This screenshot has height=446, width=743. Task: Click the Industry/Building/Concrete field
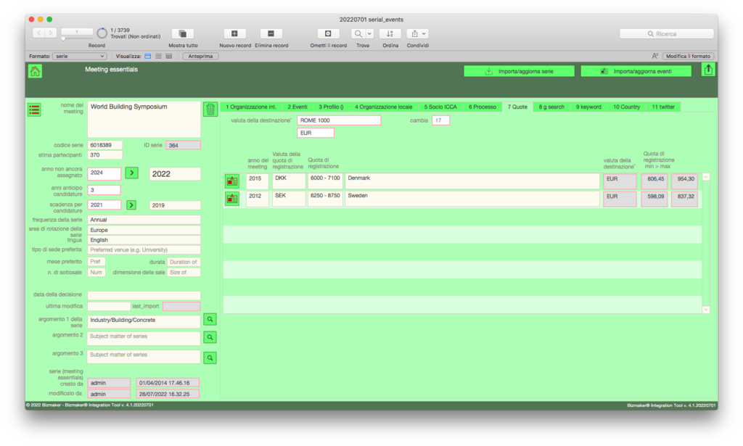tap(144, 321)
